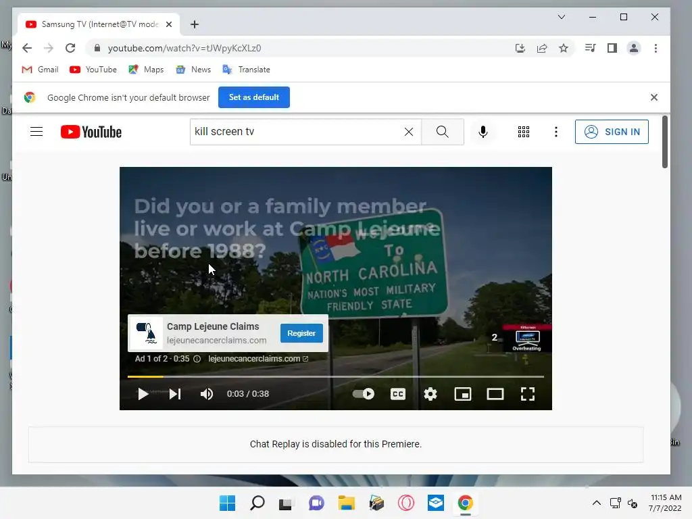This screenshot has width=692, height=519.
Task: Open video settings gear
Action: [430, 394]
